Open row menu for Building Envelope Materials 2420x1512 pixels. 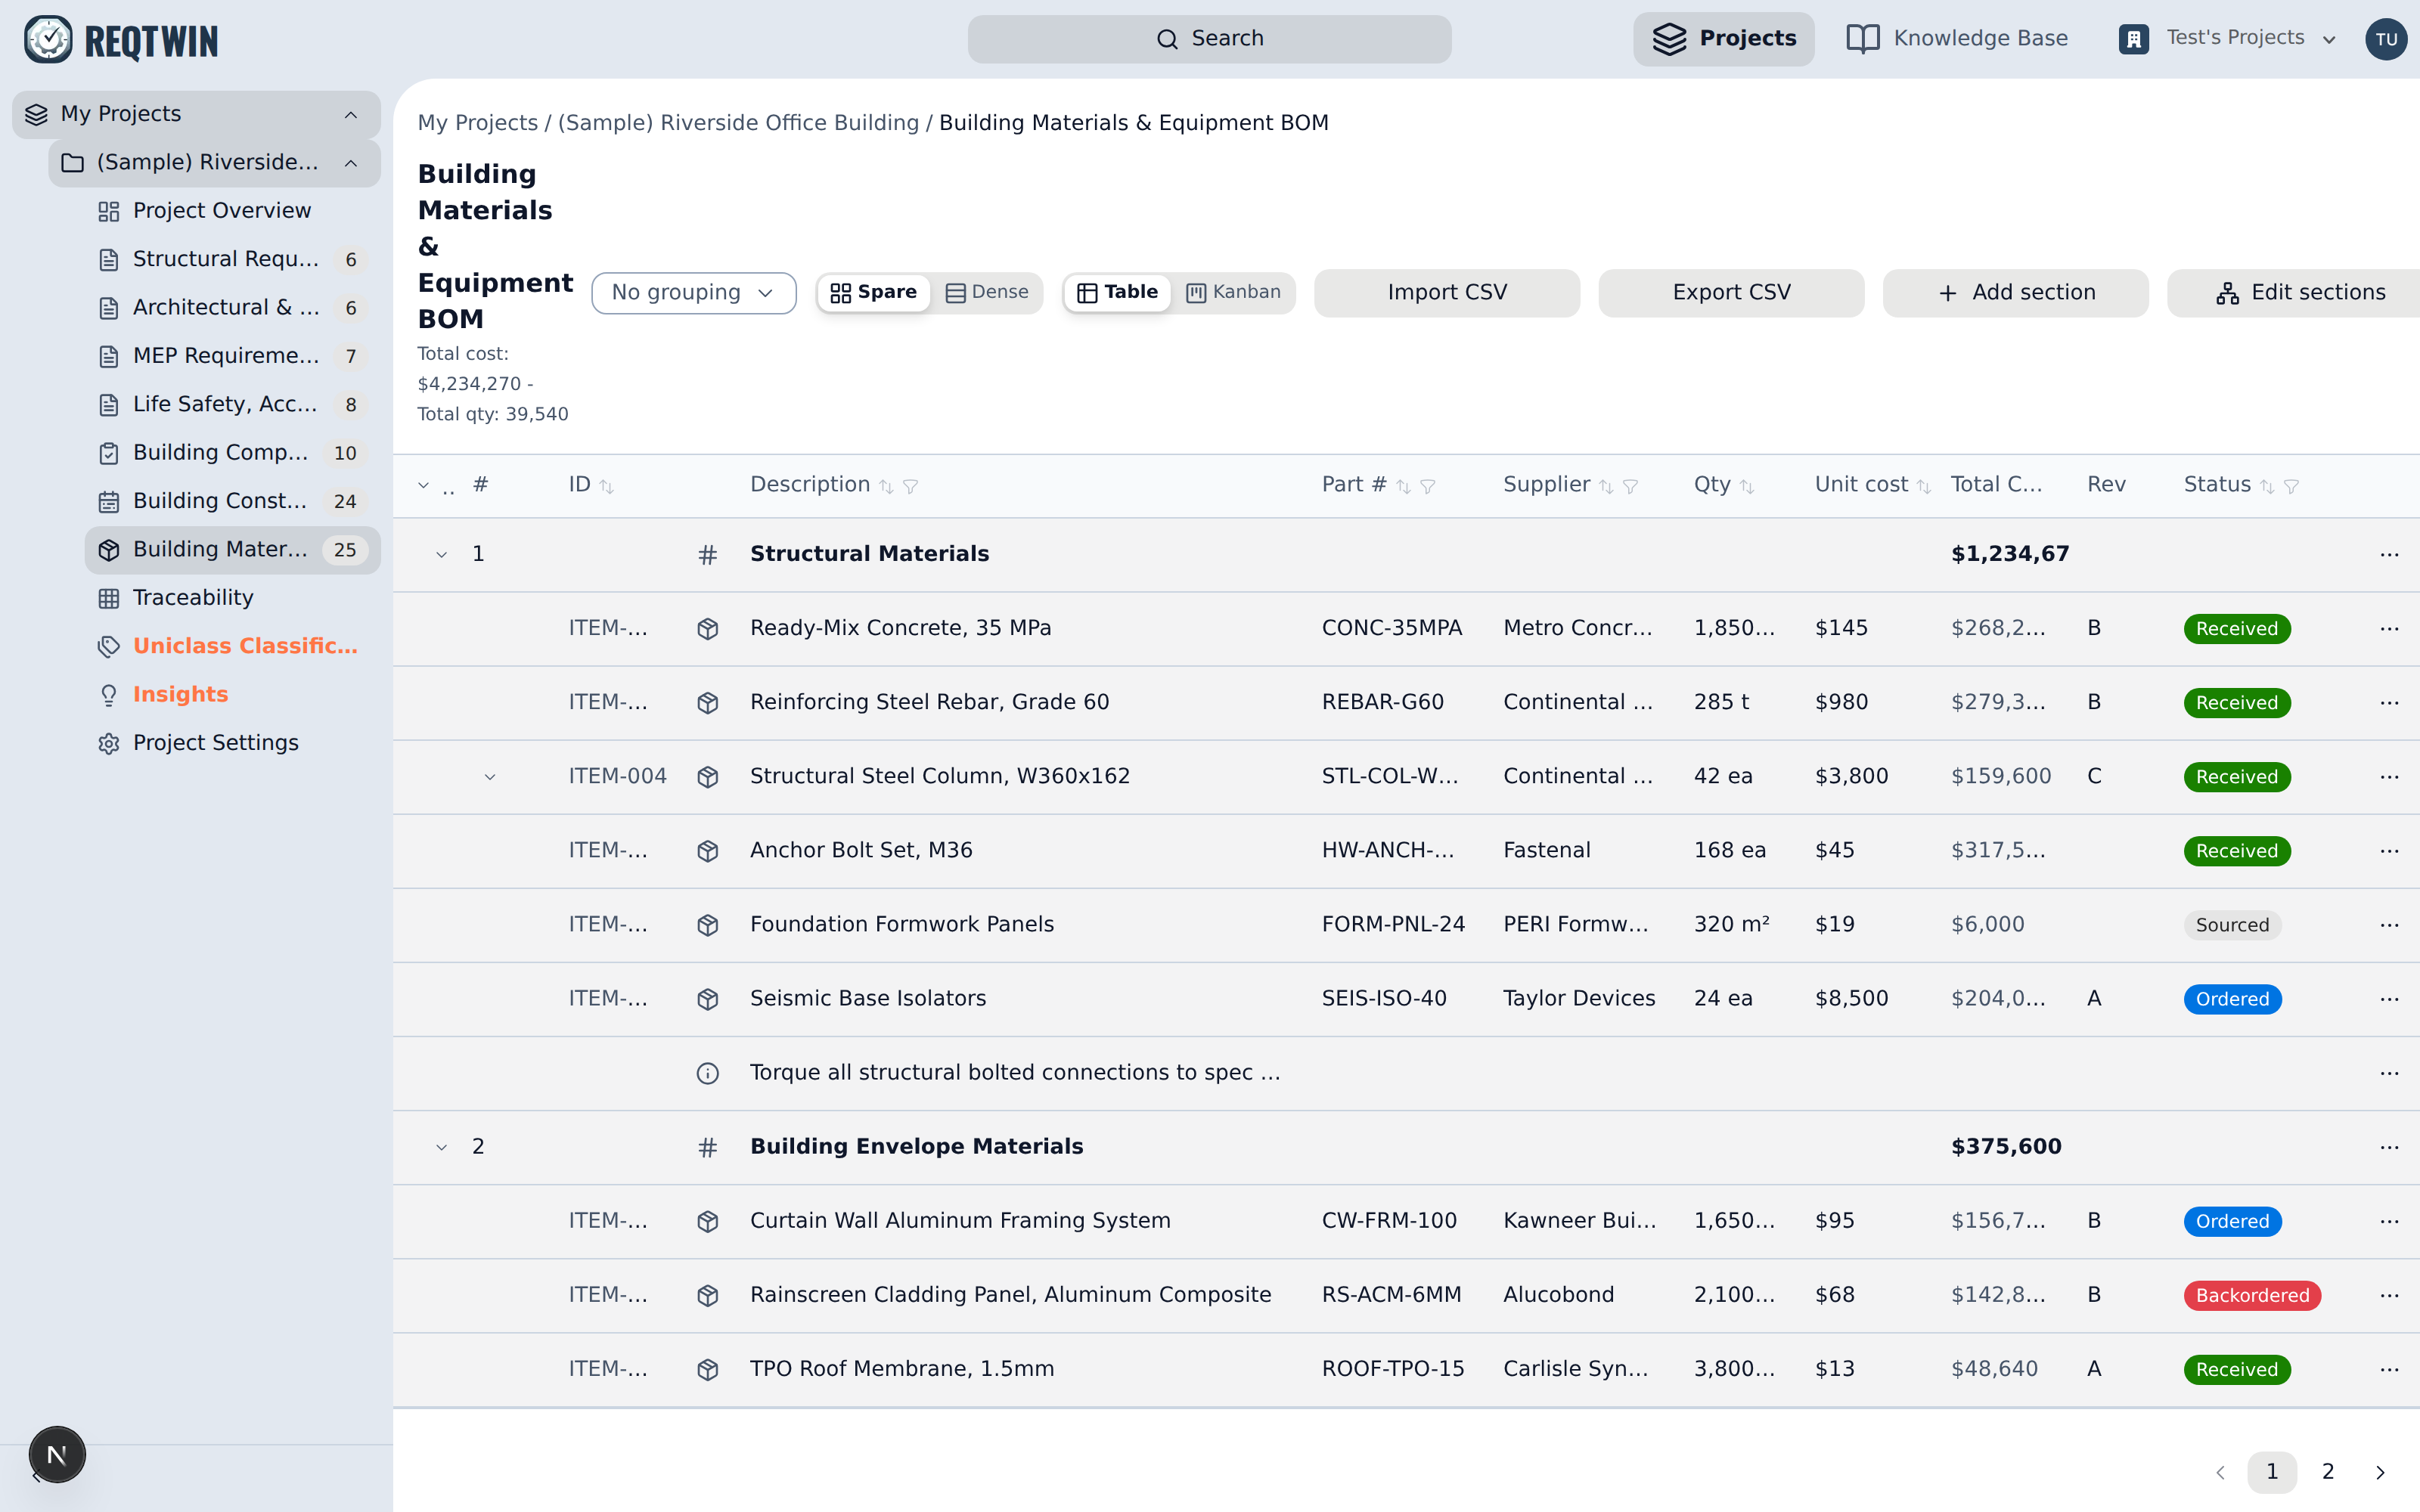(x=2389, y=1147)
